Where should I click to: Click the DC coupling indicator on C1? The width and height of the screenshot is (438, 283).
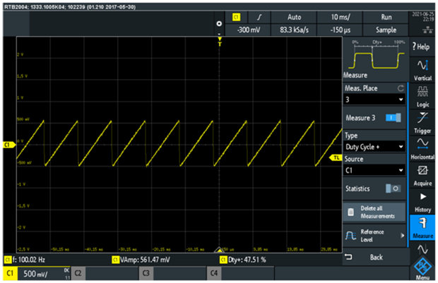pos(66,270)
